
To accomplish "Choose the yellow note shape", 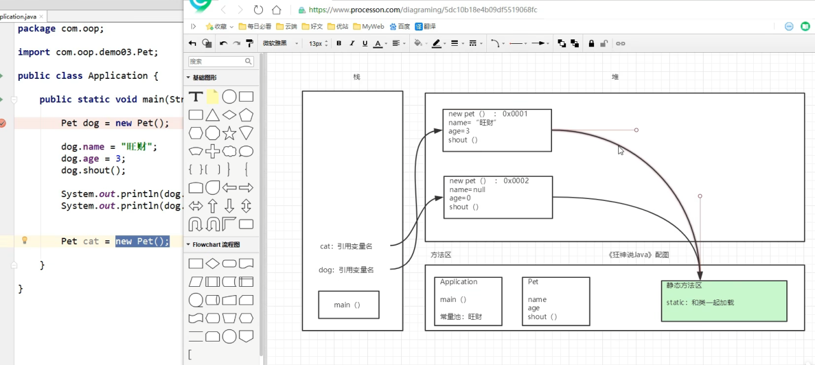I will pos(213,97).
